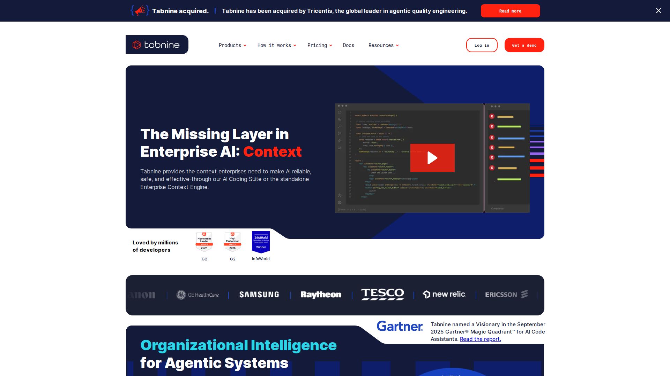670x376 pixels.
Task: Click the 'for Agentic Systems' heading line
Action: click(214, 363)
